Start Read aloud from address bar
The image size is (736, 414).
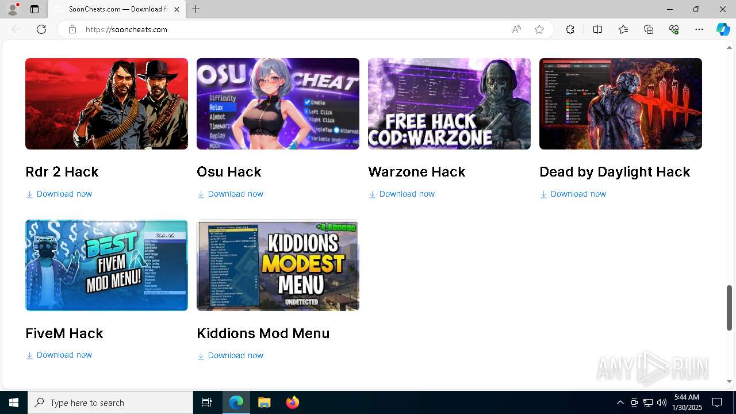click(516, 29)
